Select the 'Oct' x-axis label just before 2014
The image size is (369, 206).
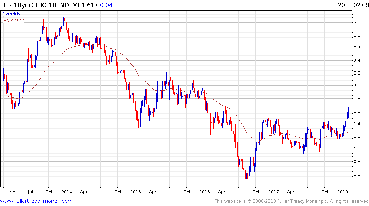[x=49, y=192]
